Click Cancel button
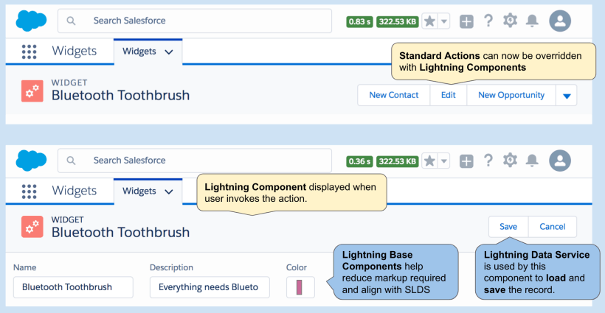Image resolution: width=605 pixels, height=313 pixels. (x=553, y=227)
